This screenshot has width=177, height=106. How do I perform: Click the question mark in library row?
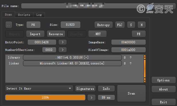pyautogui.click(x=131, y=57)
